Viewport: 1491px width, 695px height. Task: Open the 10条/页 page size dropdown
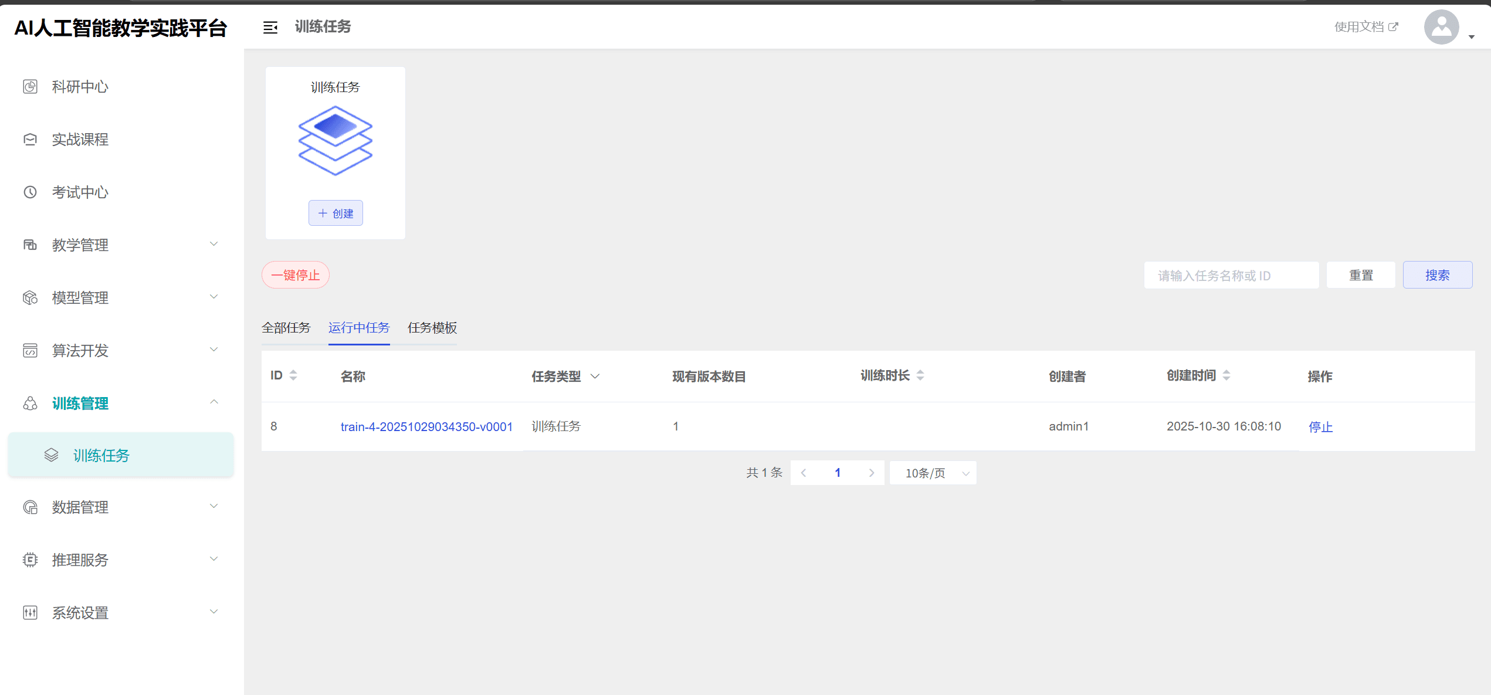click(933, 473)
